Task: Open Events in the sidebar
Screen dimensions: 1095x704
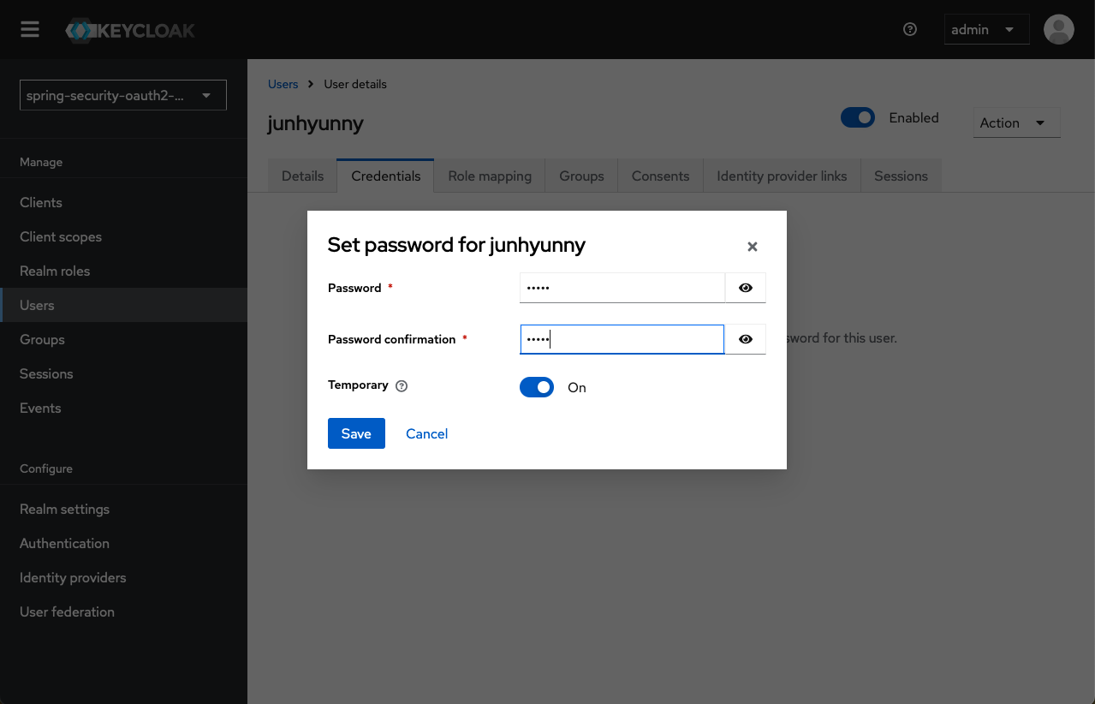Action: tap(123, 408)
